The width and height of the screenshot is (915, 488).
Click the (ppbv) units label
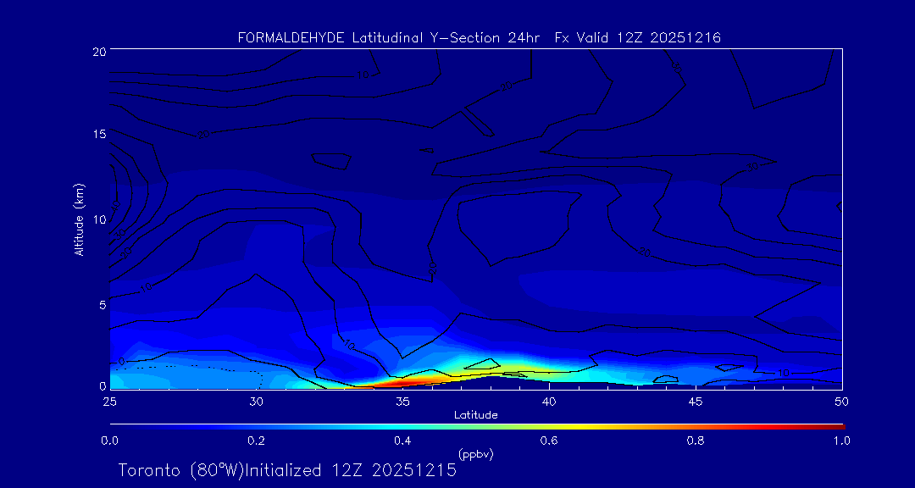click(475, 454)
